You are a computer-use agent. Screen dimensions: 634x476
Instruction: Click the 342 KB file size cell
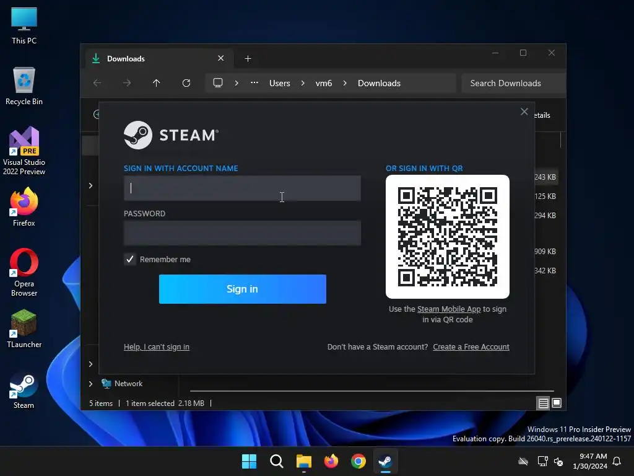coord(545,270)
